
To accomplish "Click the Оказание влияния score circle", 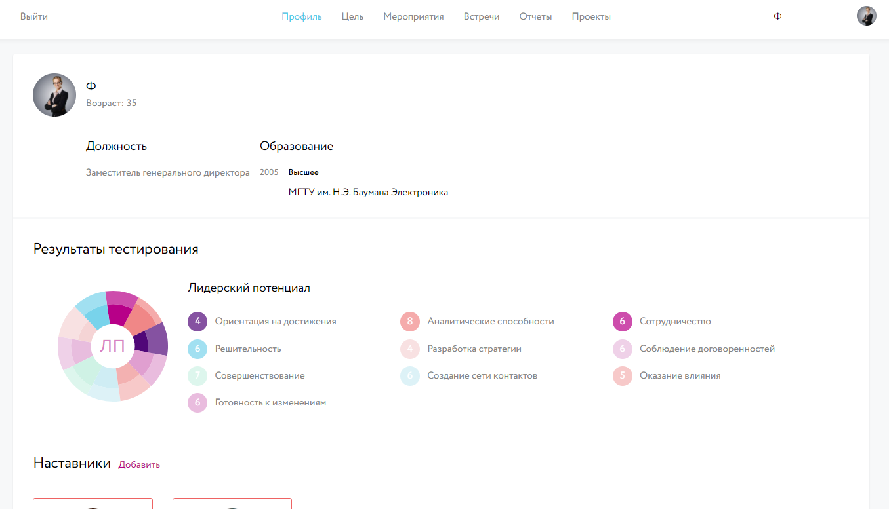I will (x=623, y=376).
